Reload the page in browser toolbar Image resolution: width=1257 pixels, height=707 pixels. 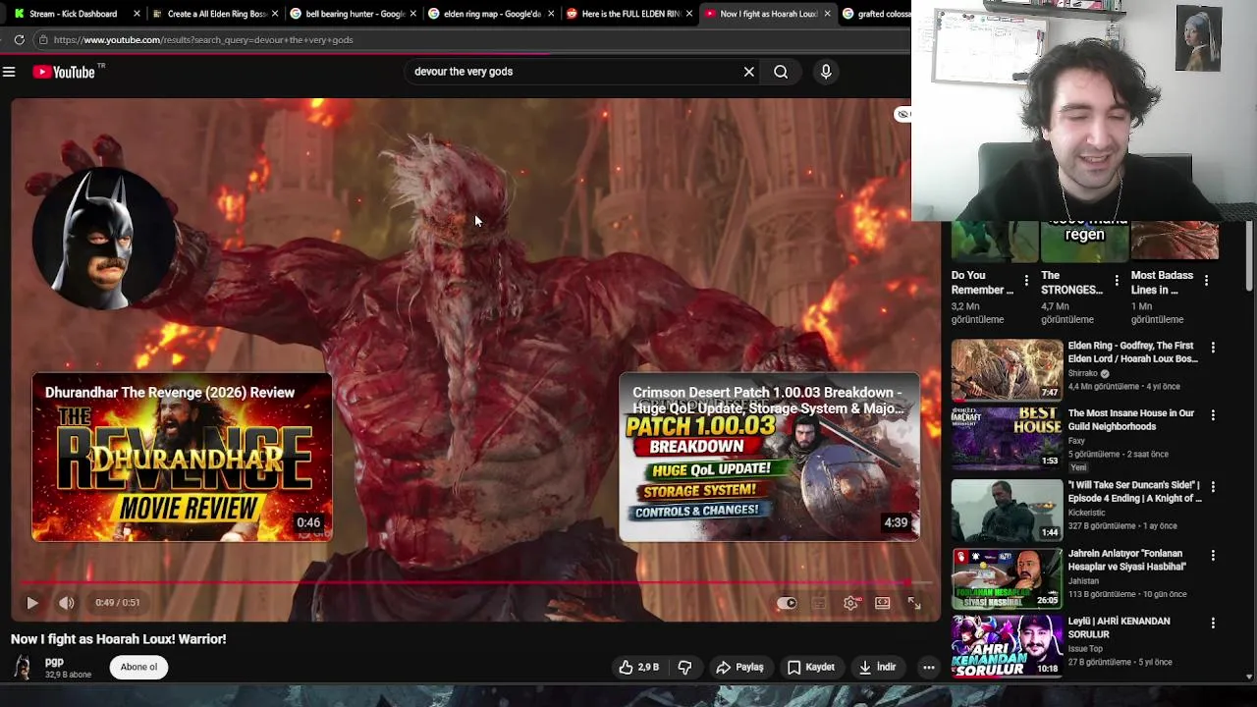coord(19,39)
